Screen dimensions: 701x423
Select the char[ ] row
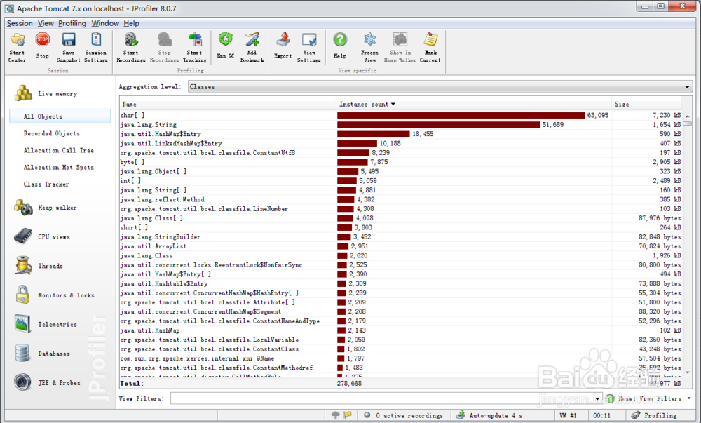coord(401,115)
